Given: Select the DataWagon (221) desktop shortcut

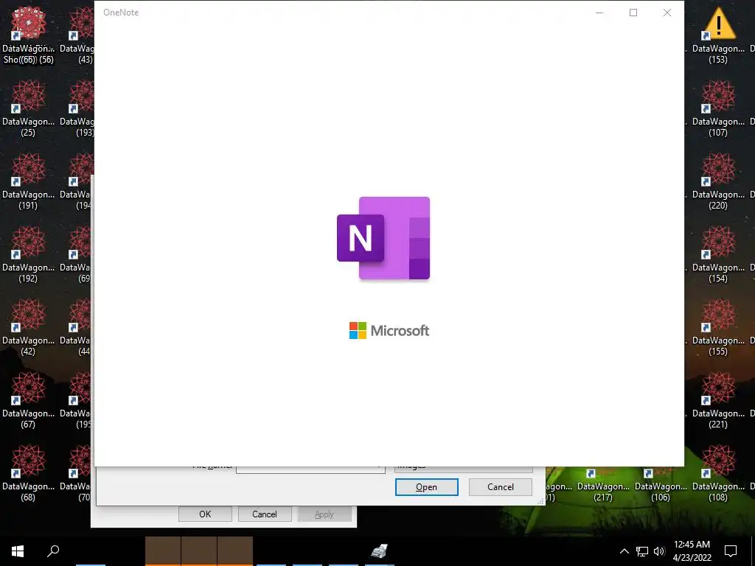Looking at the screenshot, I should 718,400.
